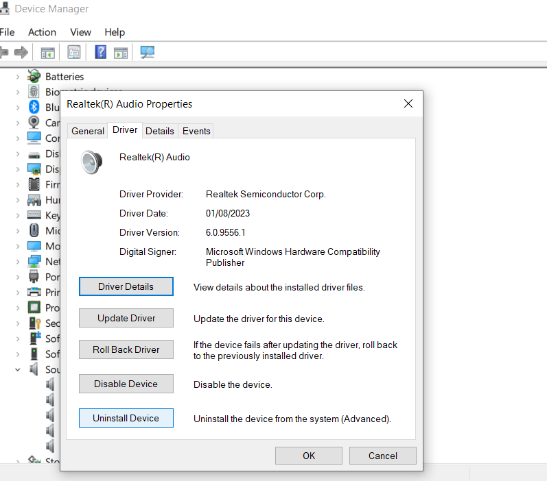547x481 pixels.
Task: Select the Human Interface Devices icon
Action: [34, 199]
